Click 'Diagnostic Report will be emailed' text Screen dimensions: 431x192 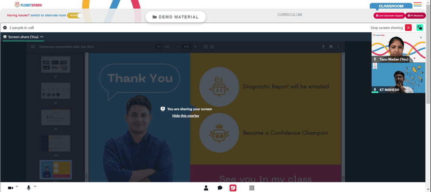tap(286, 87)
